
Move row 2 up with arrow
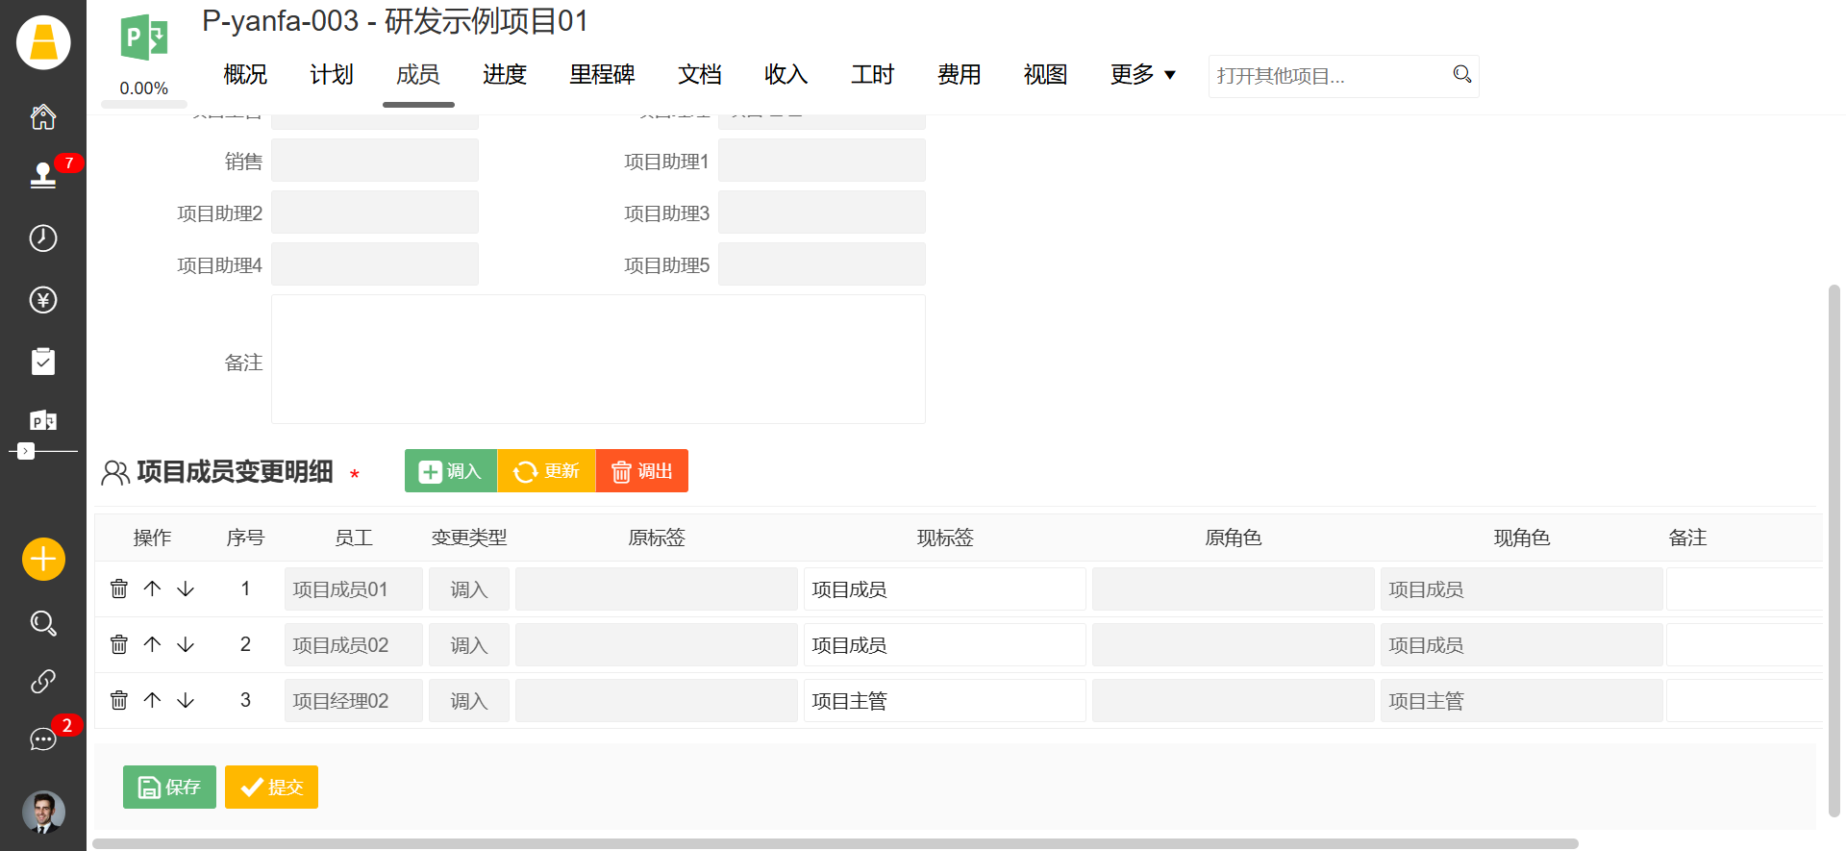[152, 644]
